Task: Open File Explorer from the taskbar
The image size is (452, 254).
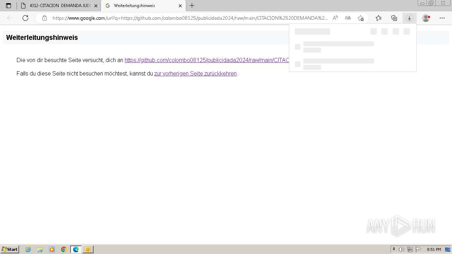Action: click(x=40, y=249)
